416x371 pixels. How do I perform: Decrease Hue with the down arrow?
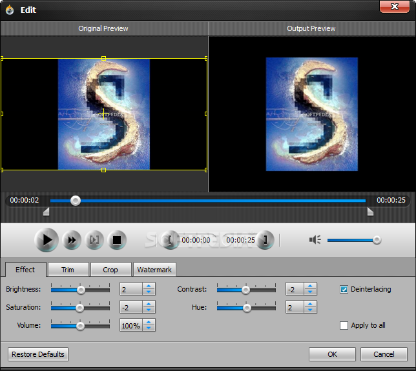tap(310, 310)
